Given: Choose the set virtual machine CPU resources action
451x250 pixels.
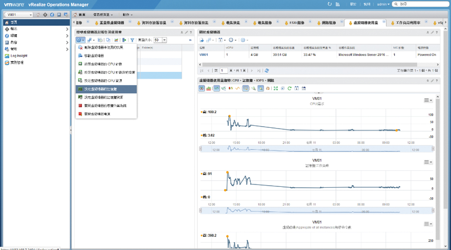Looking at the screenshot, I should 106,81.
